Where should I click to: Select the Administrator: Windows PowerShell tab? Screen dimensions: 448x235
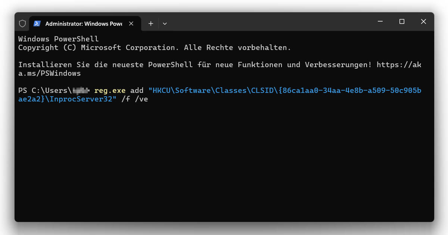point(82,23)
